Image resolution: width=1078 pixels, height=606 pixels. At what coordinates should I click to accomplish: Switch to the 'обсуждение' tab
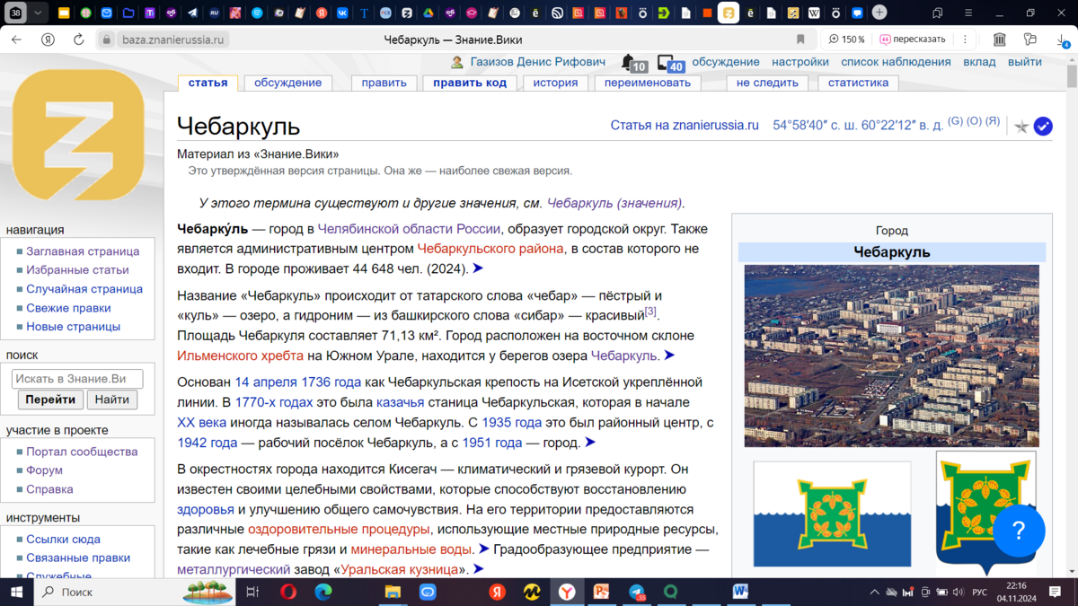click(x=287, y=83)
